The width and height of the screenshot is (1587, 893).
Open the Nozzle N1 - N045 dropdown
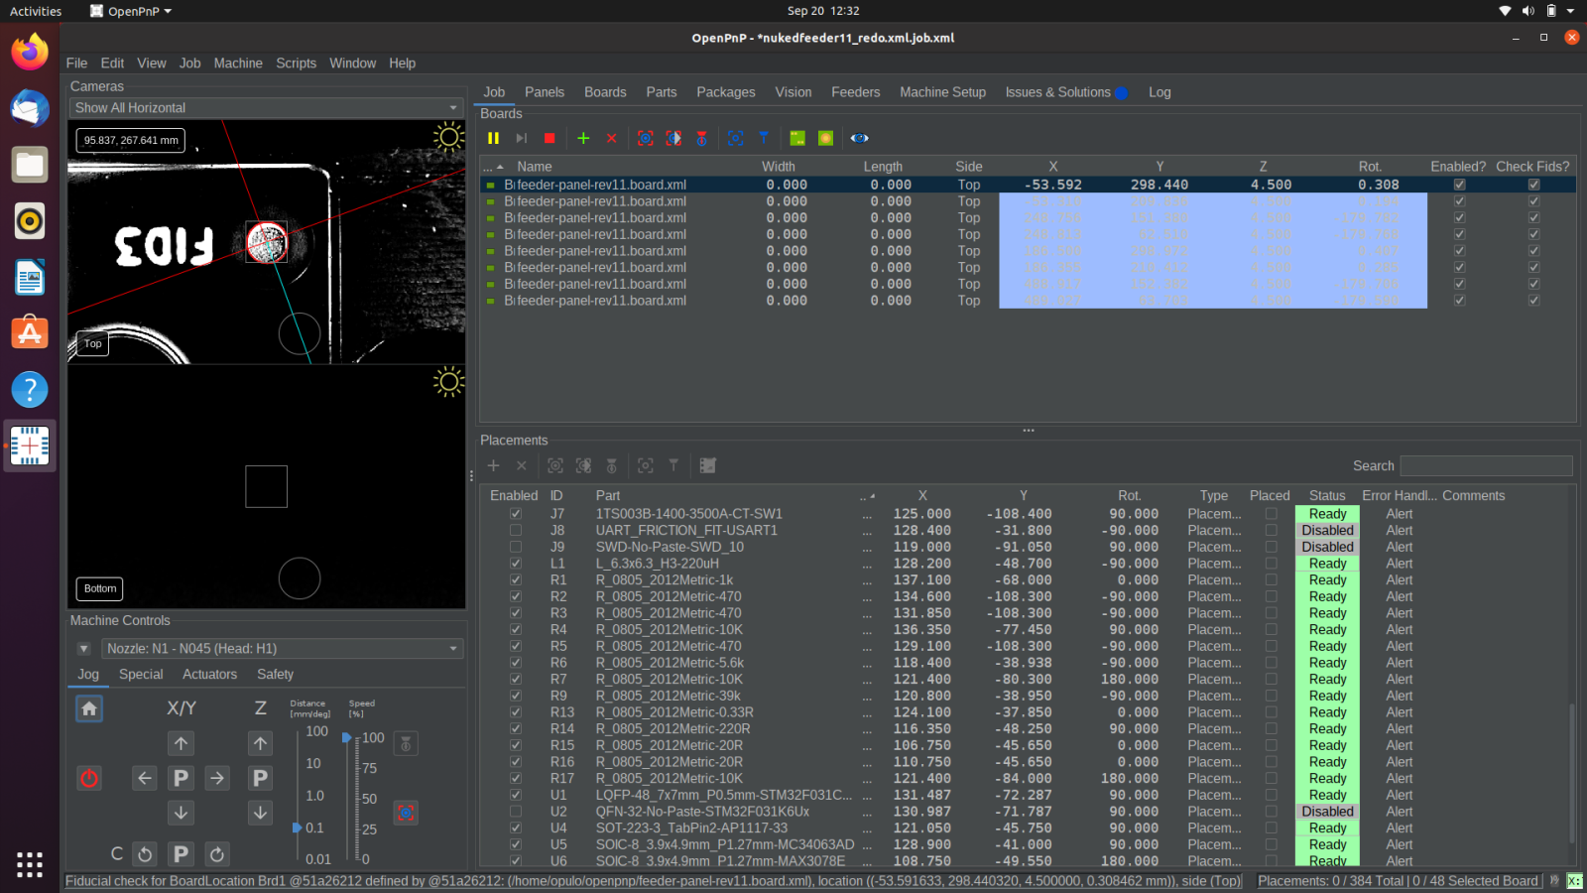coord(283,649)
